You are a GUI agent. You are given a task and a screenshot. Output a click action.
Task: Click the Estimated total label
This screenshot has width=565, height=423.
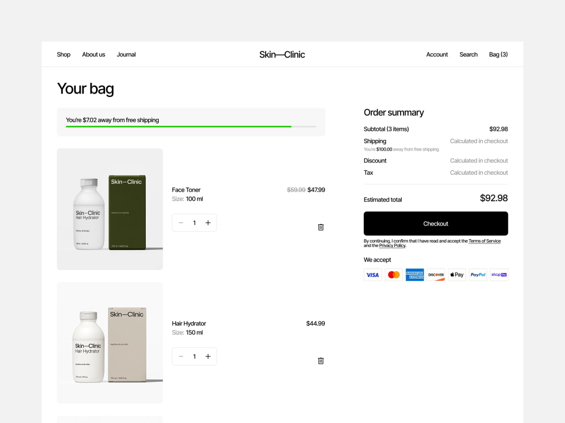tap(383, 200)
